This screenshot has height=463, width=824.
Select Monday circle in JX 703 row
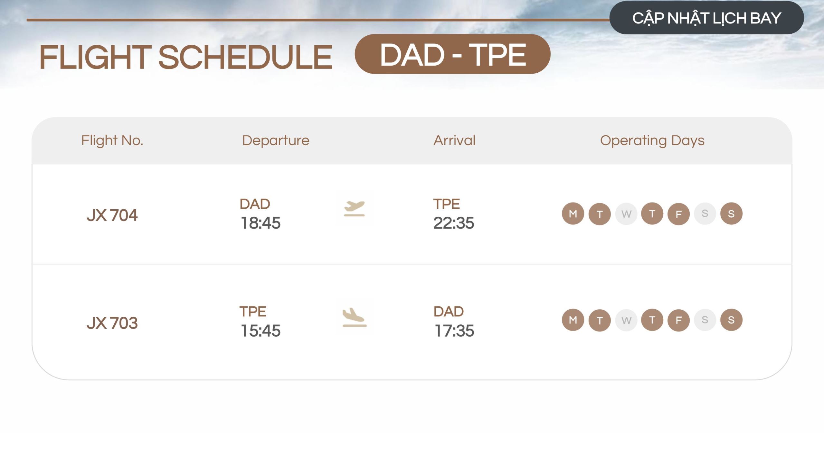573,320
